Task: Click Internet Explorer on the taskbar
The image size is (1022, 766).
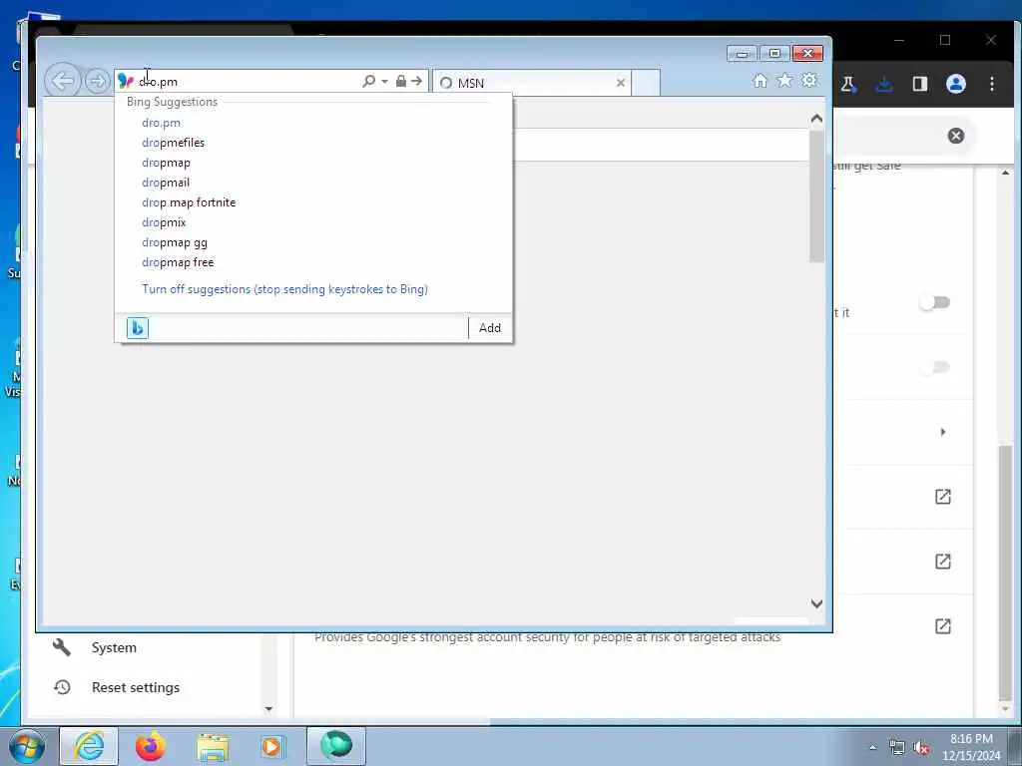Action: click(89, 746)
